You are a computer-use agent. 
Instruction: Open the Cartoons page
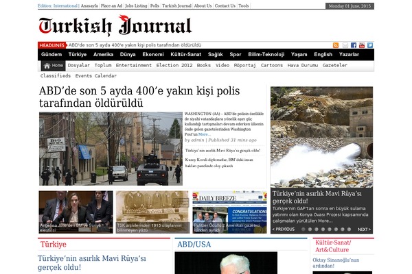[272, 65]
